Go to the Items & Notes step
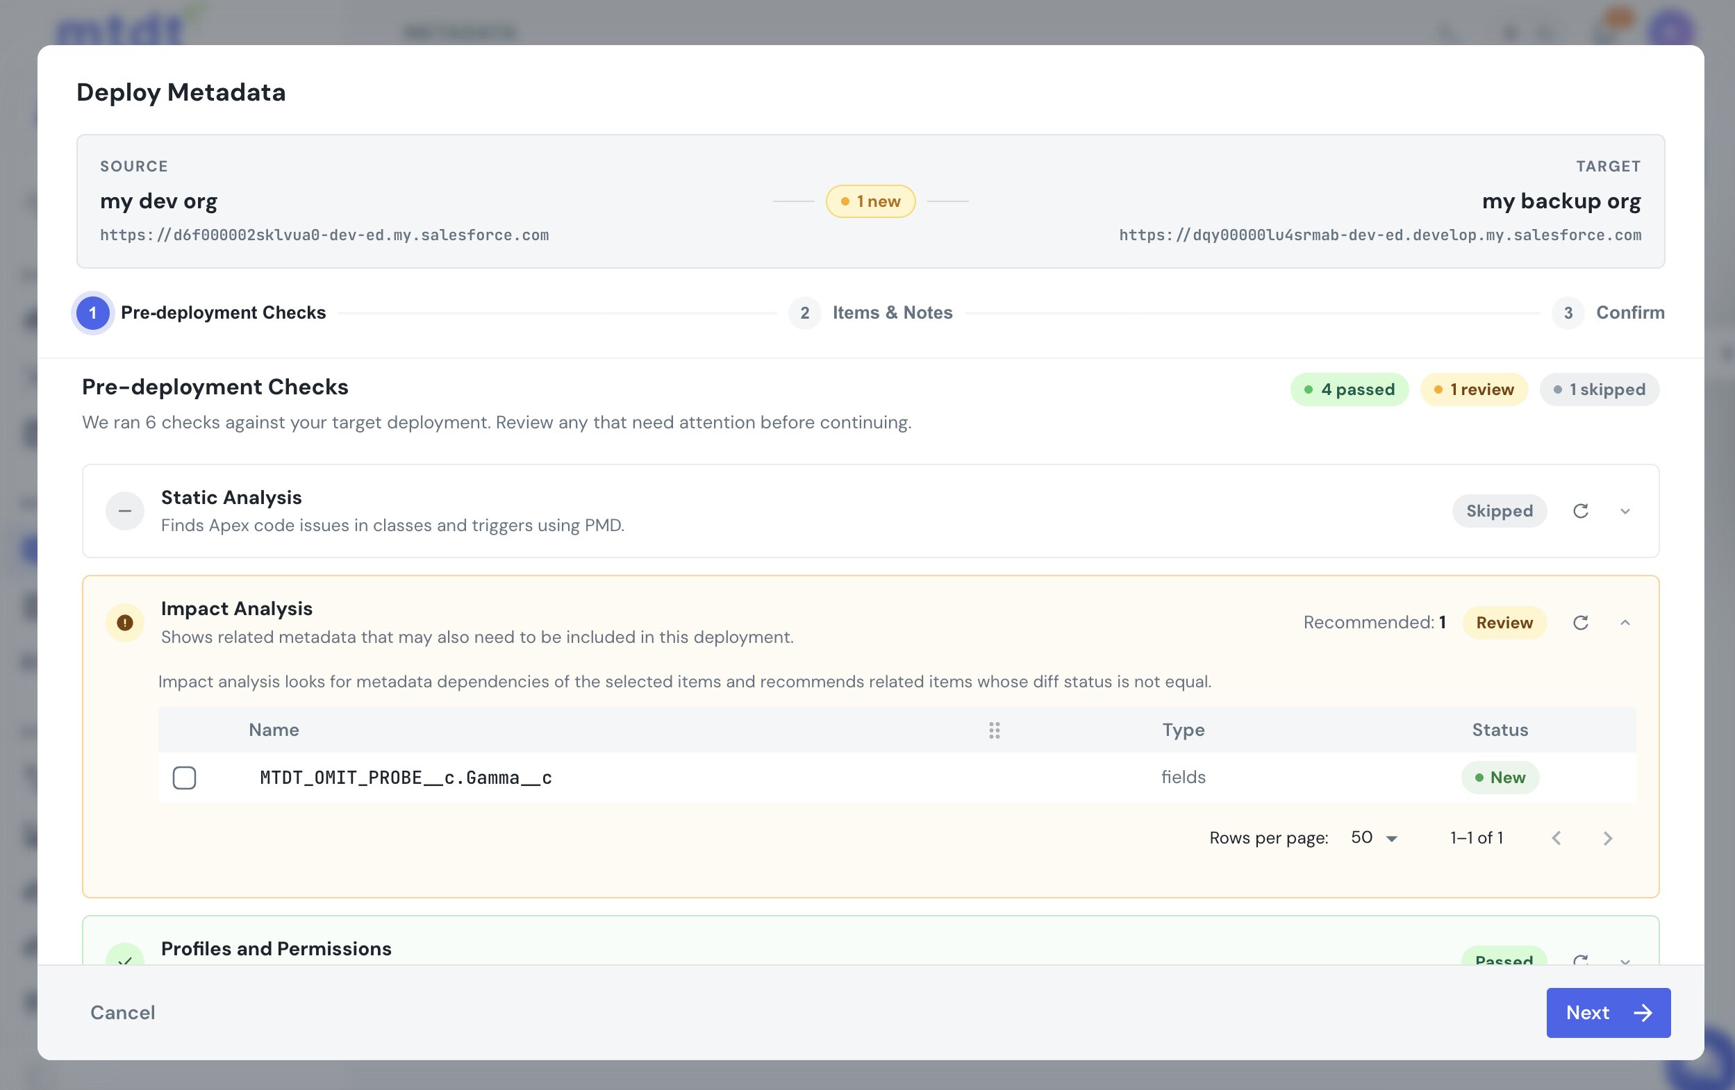The width and height of the screenshot is (1735, 1090). tap(870, 312)
